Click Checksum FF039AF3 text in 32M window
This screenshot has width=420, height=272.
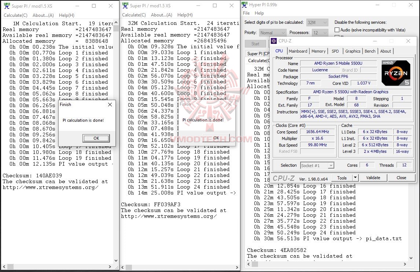point(151,204)
